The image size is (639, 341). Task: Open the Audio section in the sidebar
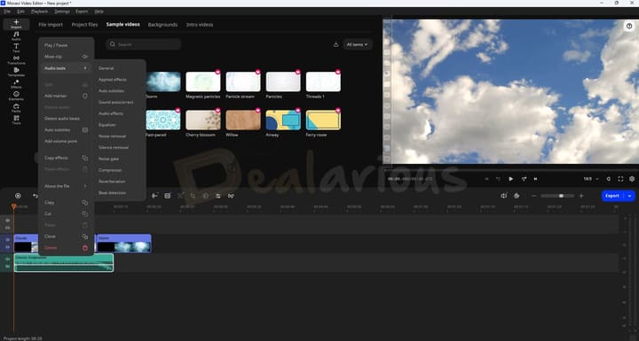(x=16, y=35)
